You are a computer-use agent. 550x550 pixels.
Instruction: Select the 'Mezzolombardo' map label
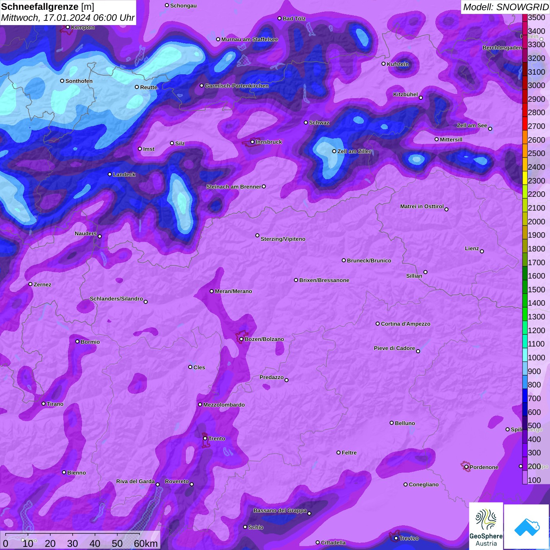(224, 405)
